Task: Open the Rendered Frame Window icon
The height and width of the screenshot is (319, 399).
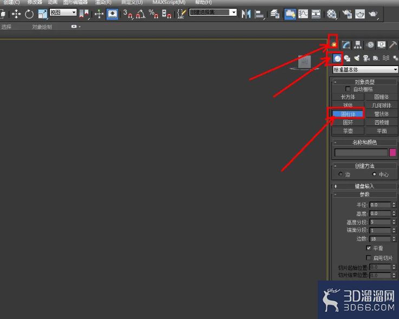Action: (360, 14)
